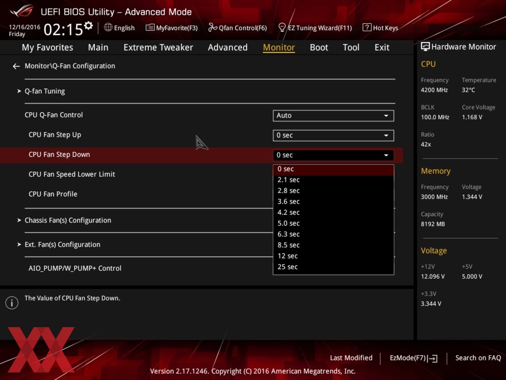506x380 pixels.
Task: Choose 25 sec option
Action: coord(333,267)
